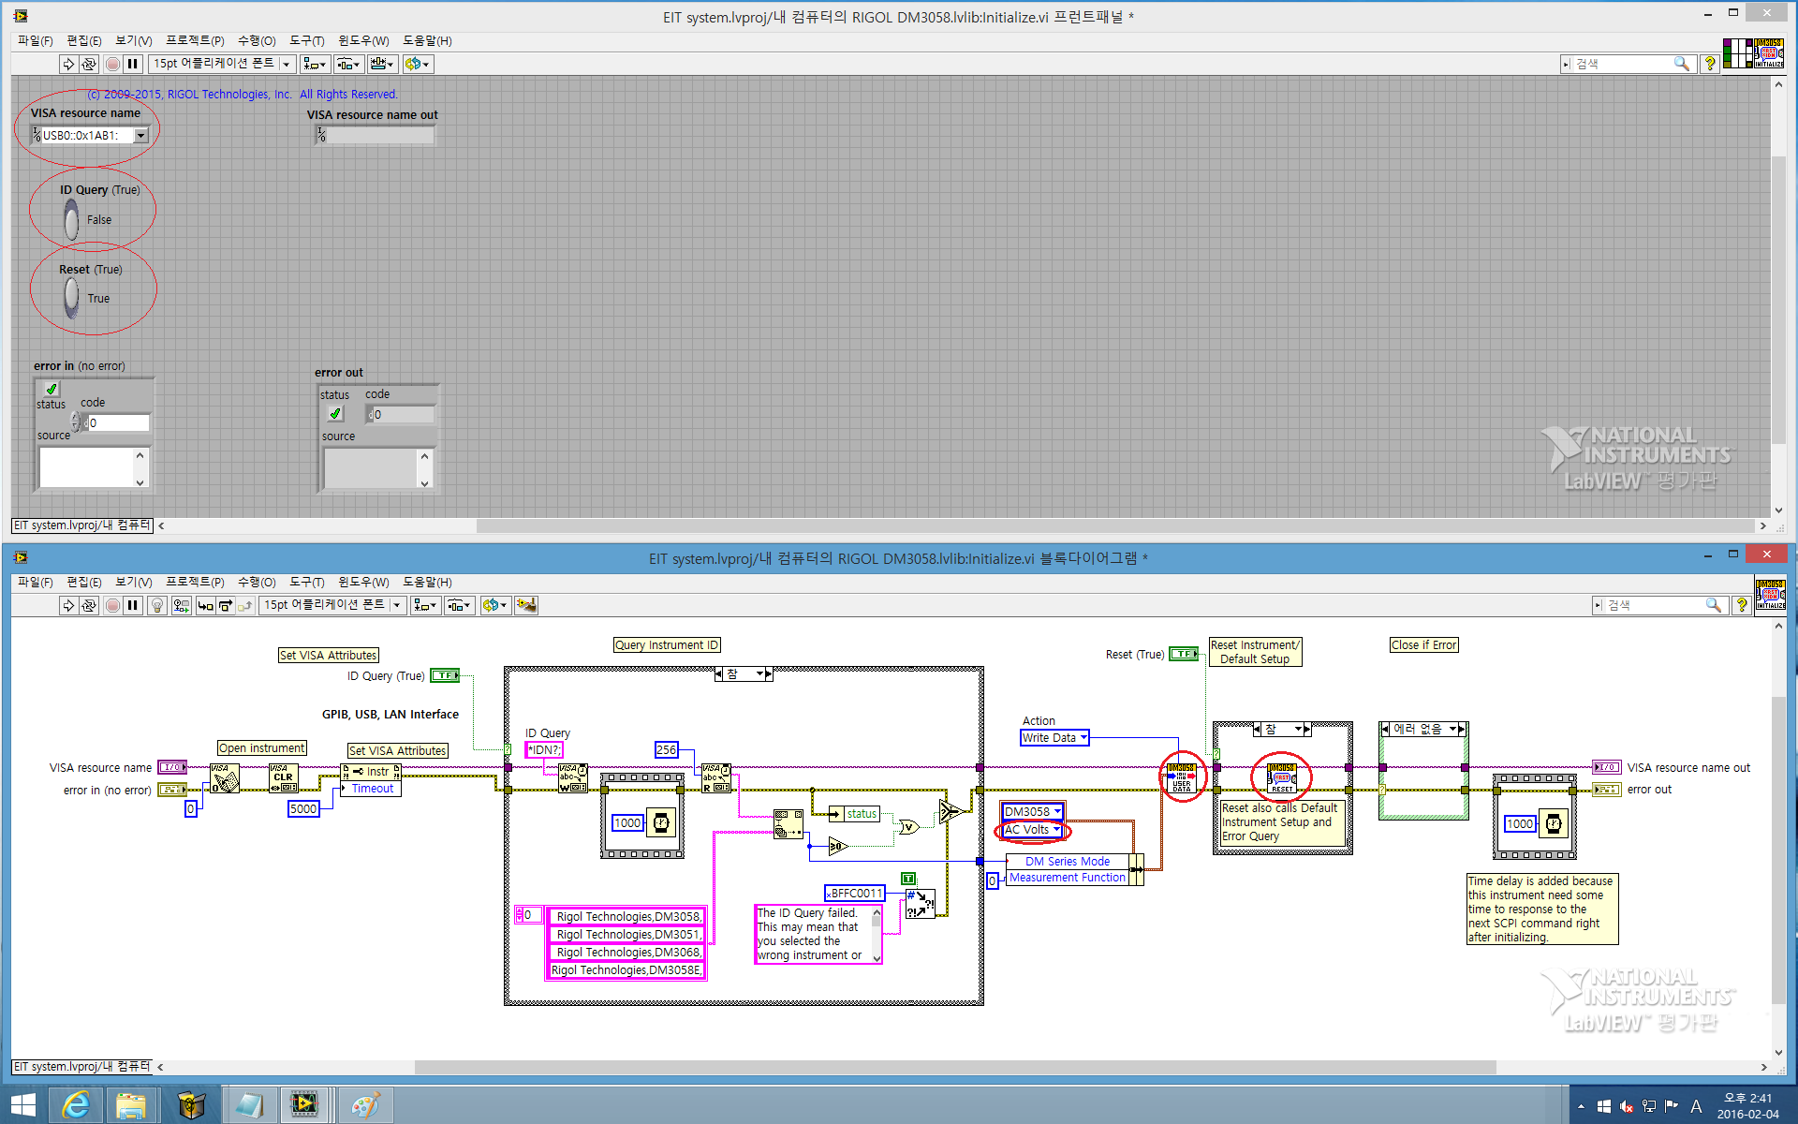Open Distribute Objects menu in front panel toolbar
The width and height of the screenshot is (1798, 1124).
(x=349, y=64)
